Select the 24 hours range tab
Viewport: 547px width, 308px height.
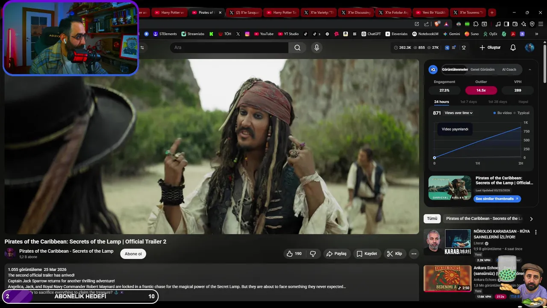pyautogui.click(x=441, y=102)
